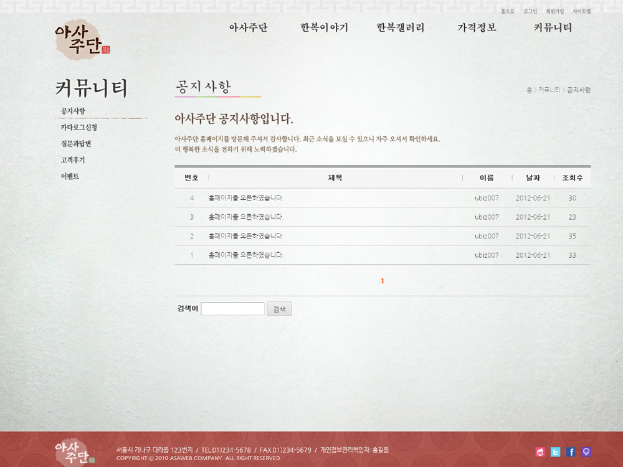Click the 로그인 link at top
This screenshot has height=467, width=623.
click(x=530, y=11)
